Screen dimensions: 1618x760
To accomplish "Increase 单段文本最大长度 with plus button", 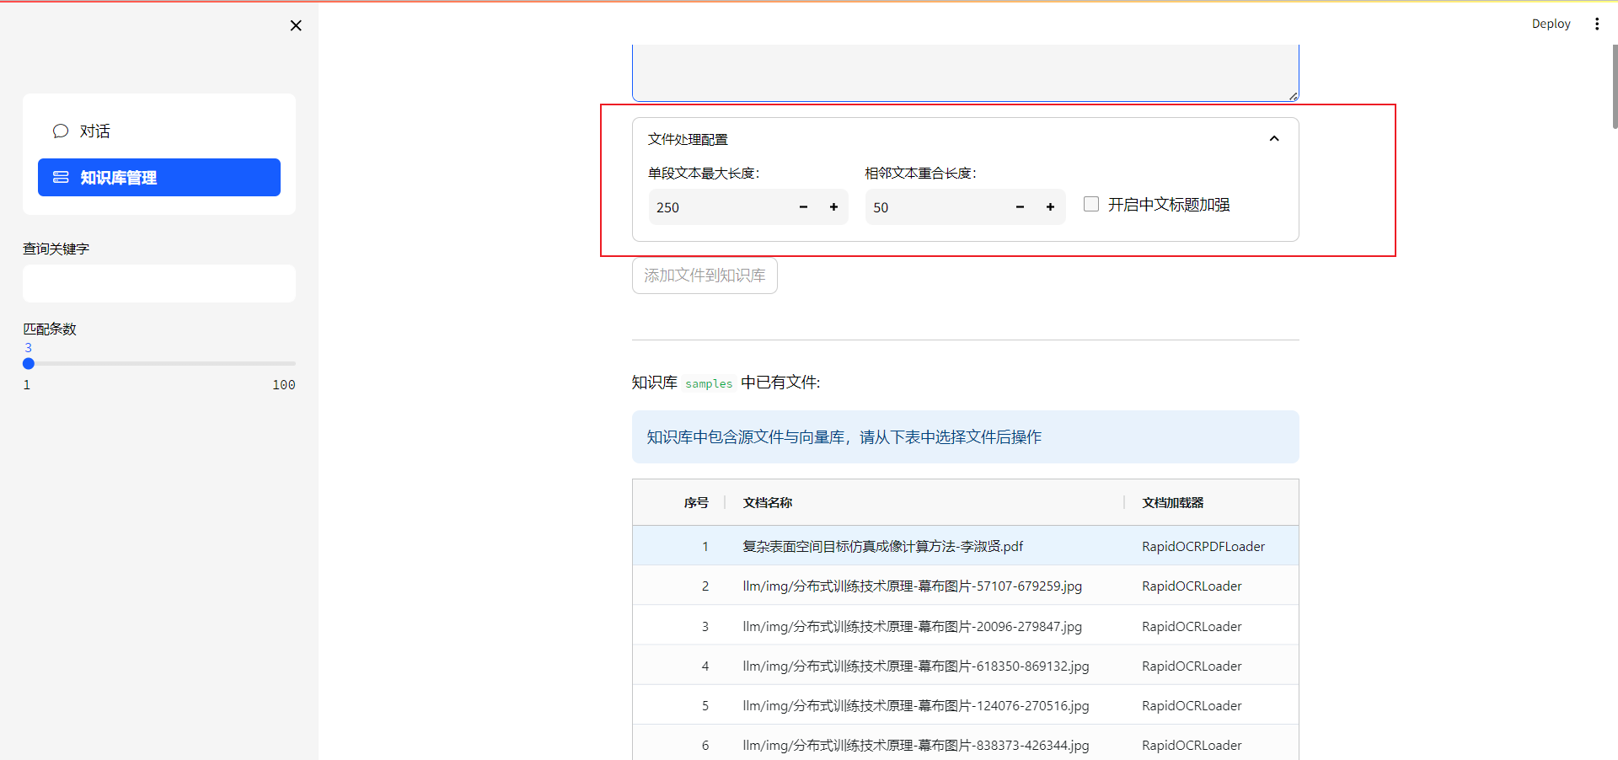I will [x=833, y=207].
